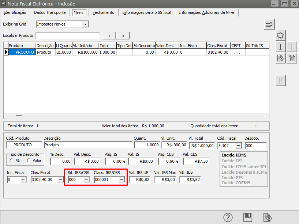The height and width of the screenshot is (224, 299).
Task: Open the 'Exibir na Grid' dropdown
Action: pos(85,24)
